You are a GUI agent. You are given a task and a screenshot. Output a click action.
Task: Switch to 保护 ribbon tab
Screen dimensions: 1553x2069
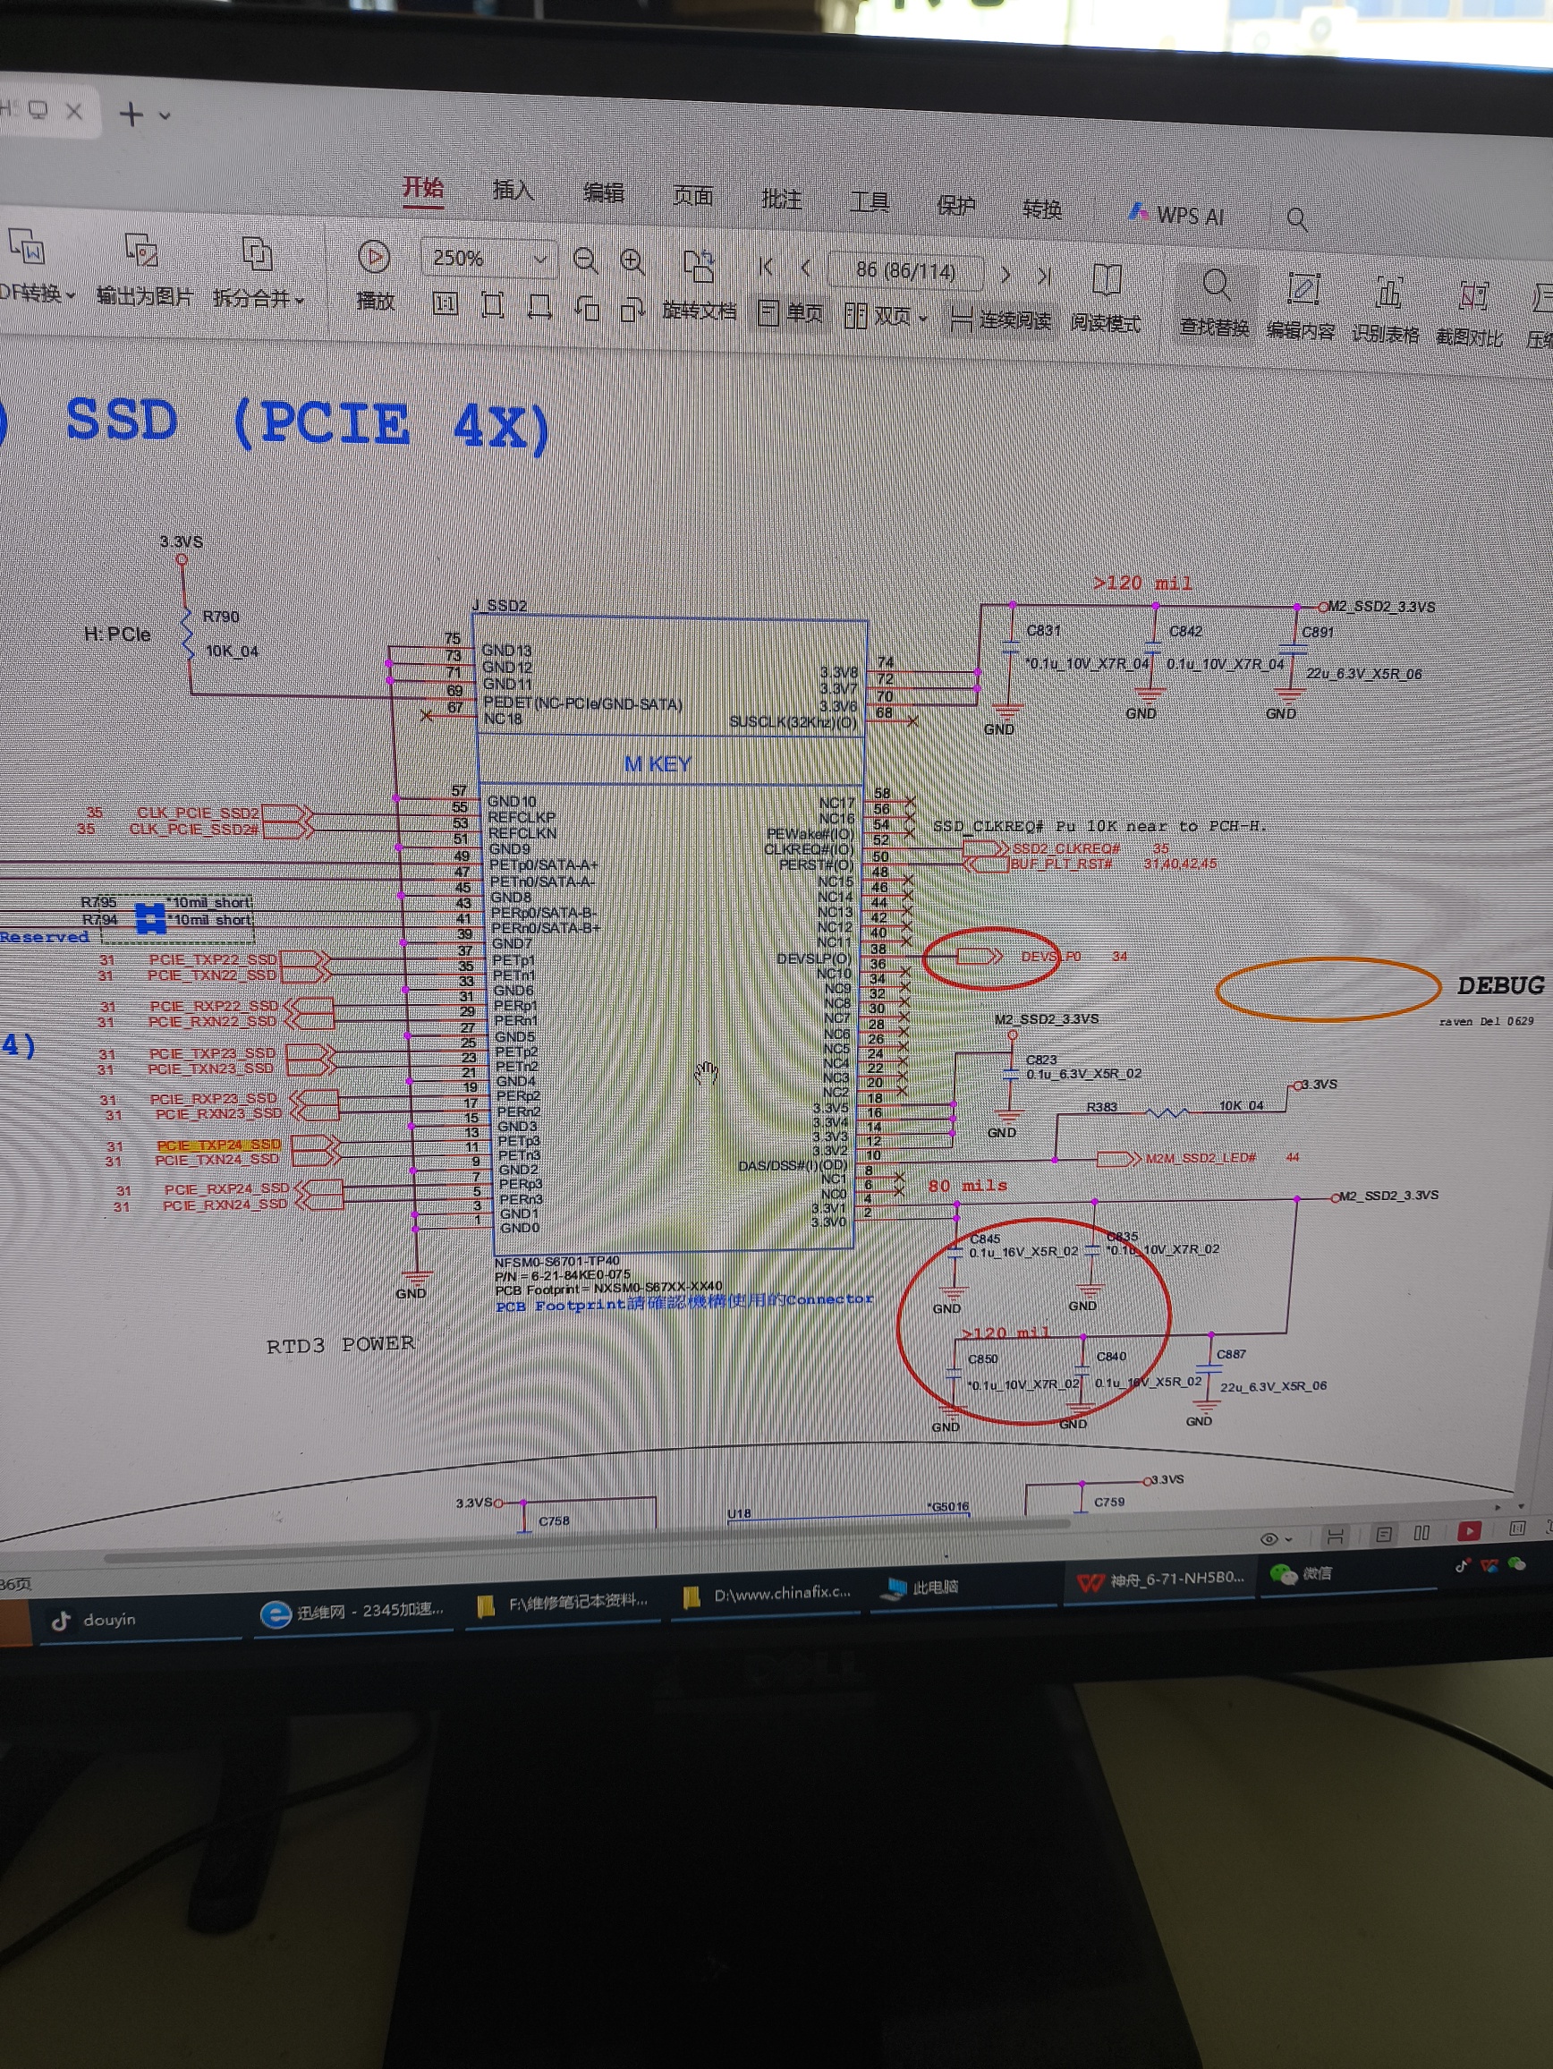pyautogui.click(x=956, y=206)
